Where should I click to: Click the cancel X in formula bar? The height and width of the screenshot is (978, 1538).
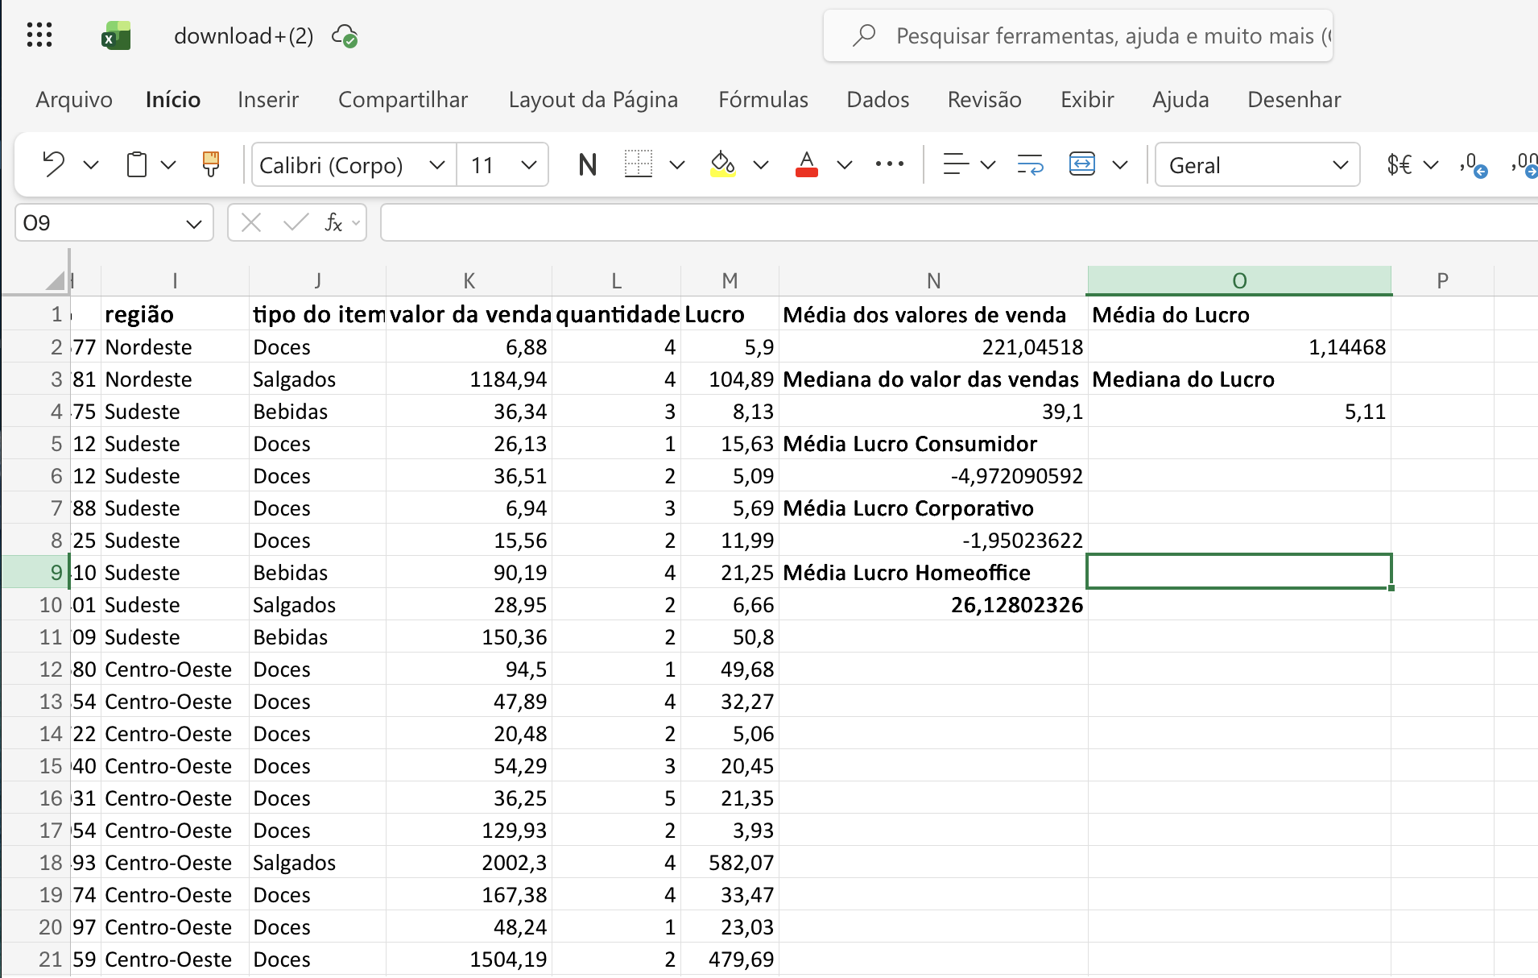pyautogui.click(x=251, y=222)
